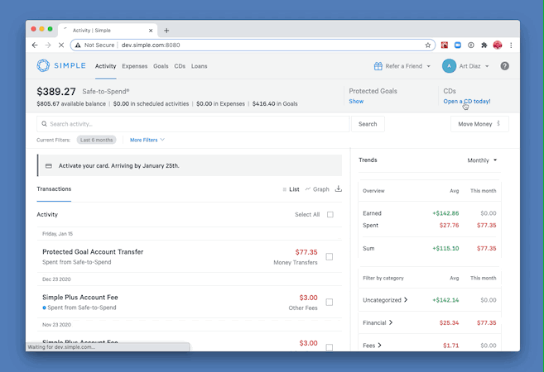The height and width of the screenshot is (372, 544).
Task: Open the Goals nav tab
Action: pyautogui.click(x=161, y=66)
